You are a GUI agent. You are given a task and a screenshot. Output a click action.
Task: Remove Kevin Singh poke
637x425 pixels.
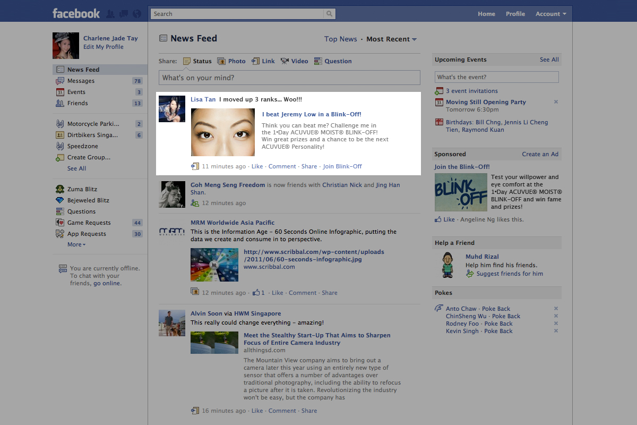556,331
